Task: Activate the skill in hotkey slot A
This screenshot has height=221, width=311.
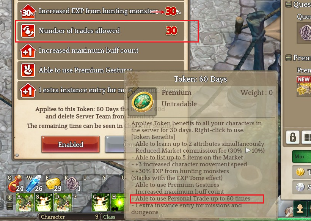Action: click(25, 202)
